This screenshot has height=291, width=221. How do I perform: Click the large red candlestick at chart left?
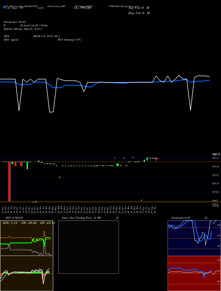(x=9, y=181)
